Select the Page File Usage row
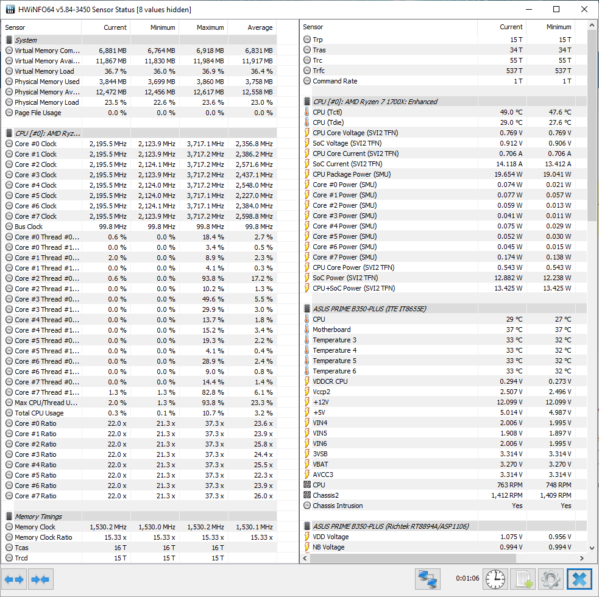The width and height of the screenshot is (599, 597). pyautogui.click(x=139, y=113)
